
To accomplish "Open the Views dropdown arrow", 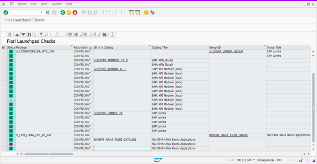I will point(81,35).
